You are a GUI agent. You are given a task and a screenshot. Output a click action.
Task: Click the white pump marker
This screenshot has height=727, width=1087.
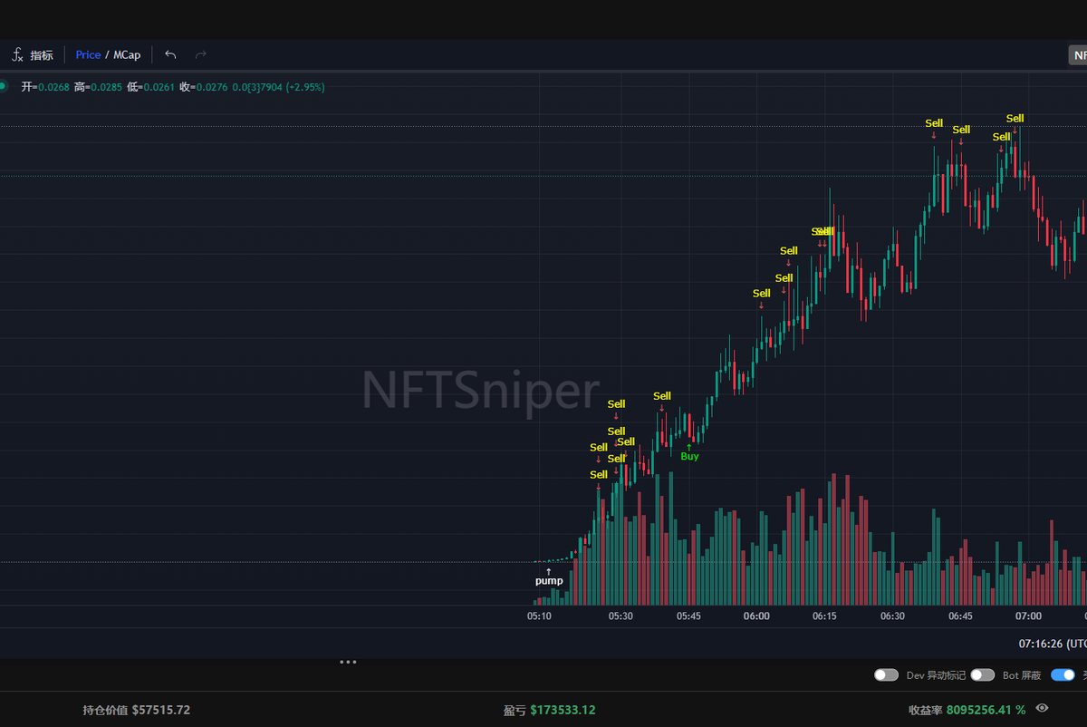click(x=549, y=580)
